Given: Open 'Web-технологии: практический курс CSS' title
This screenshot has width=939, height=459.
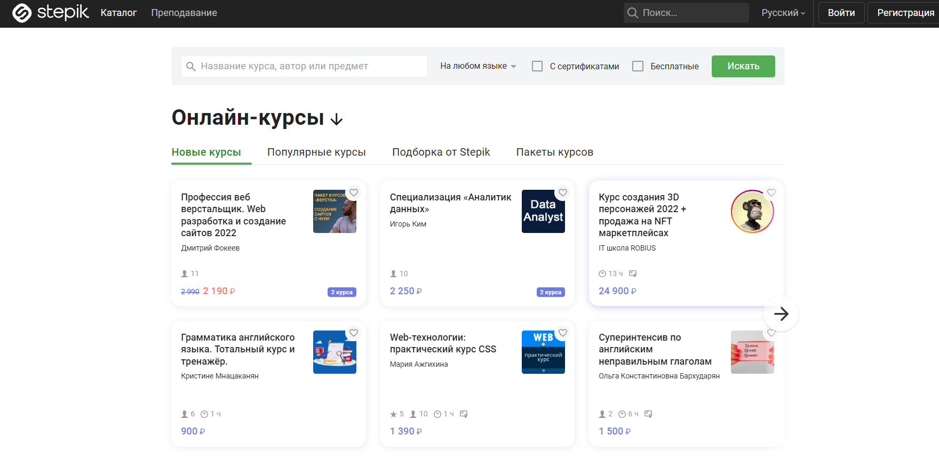Looking at the screenshot, I should click(x=443, y=343).
